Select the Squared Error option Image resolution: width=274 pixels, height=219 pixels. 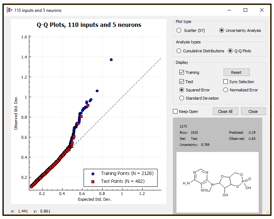[x=195, y=90]
